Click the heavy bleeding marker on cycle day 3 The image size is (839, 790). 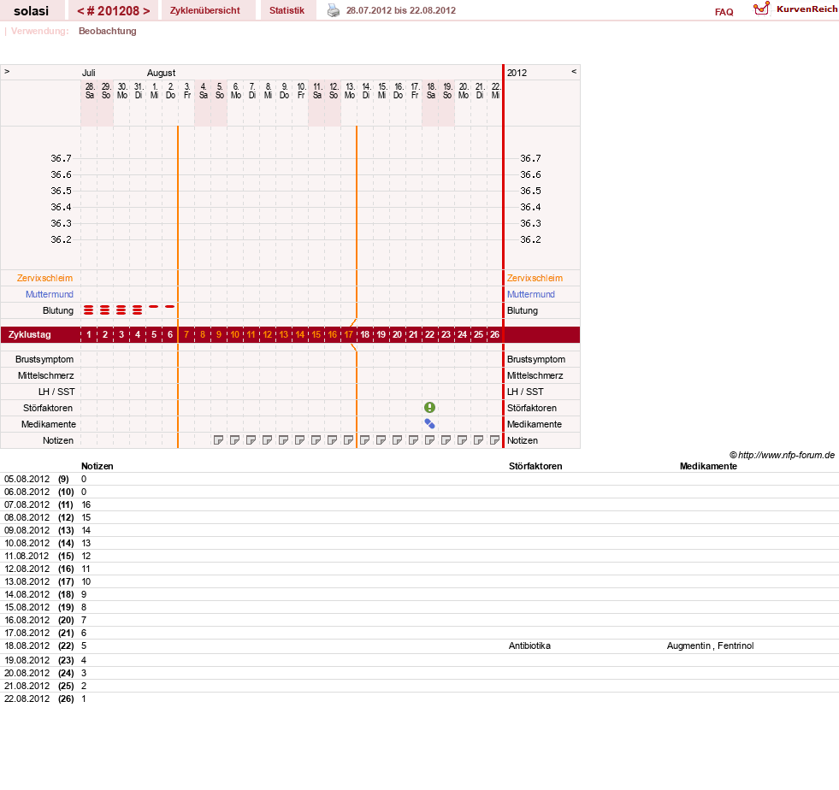121,310
